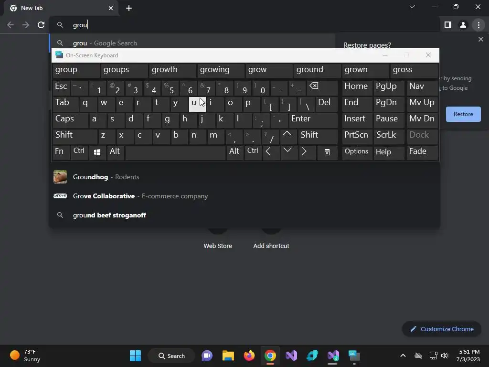The height and width of the screenshot is (367, 489).
Task: Click the Nav key on keyboard
Action: pyautogui.click(x=422, y=88)
